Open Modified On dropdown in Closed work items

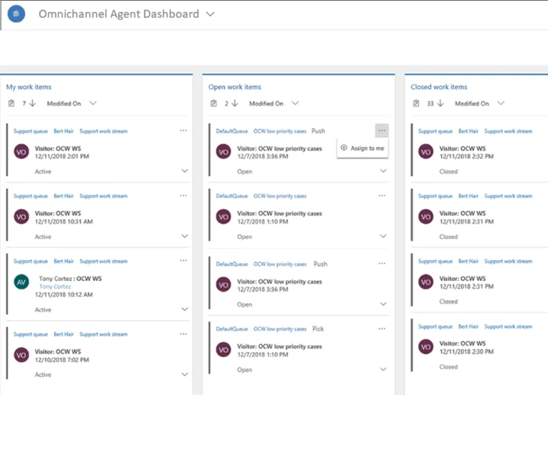pyautogui.click(x=501, y=103)
